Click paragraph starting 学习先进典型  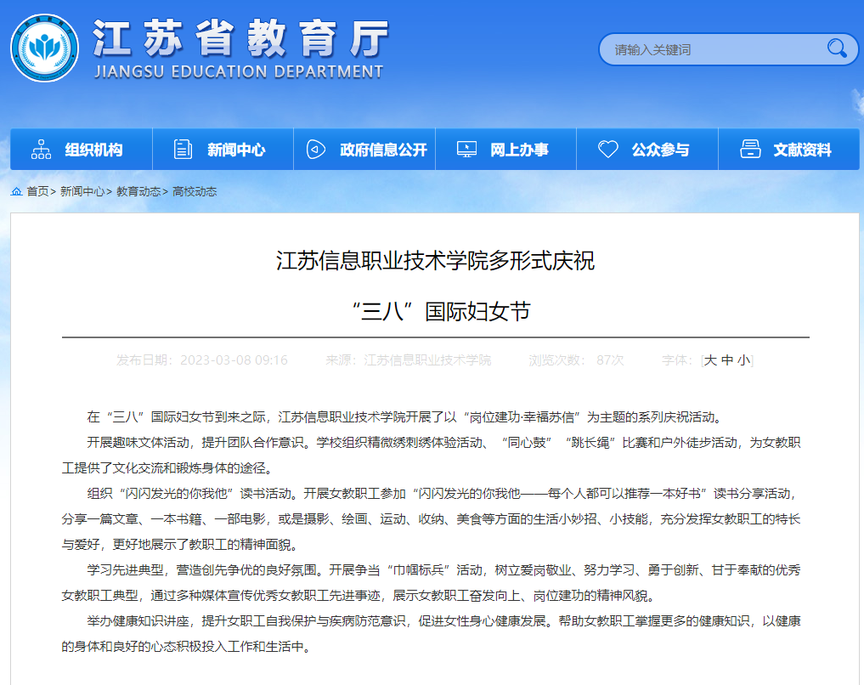pos(431,582)
